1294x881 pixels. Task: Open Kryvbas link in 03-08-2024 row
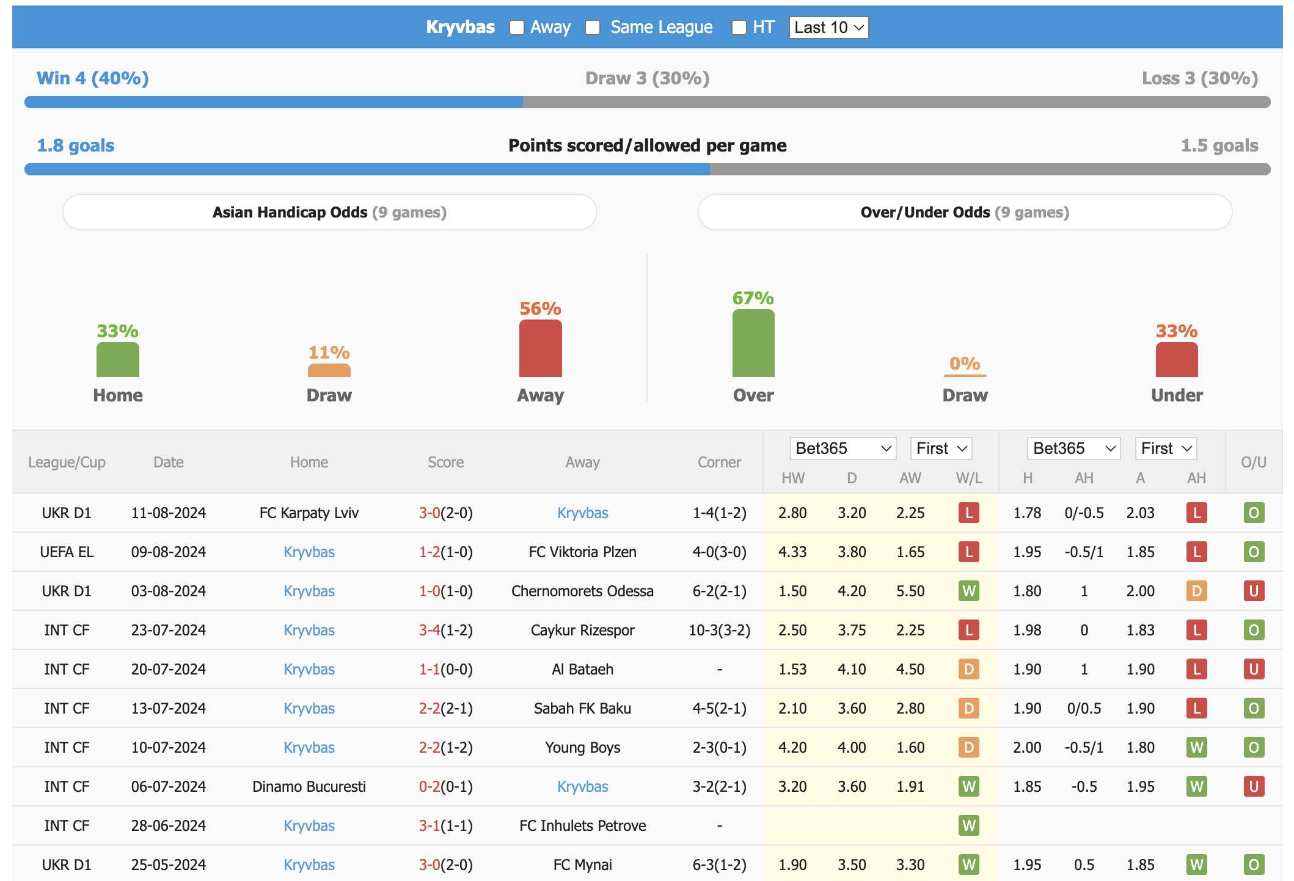[x=309, y=591]
